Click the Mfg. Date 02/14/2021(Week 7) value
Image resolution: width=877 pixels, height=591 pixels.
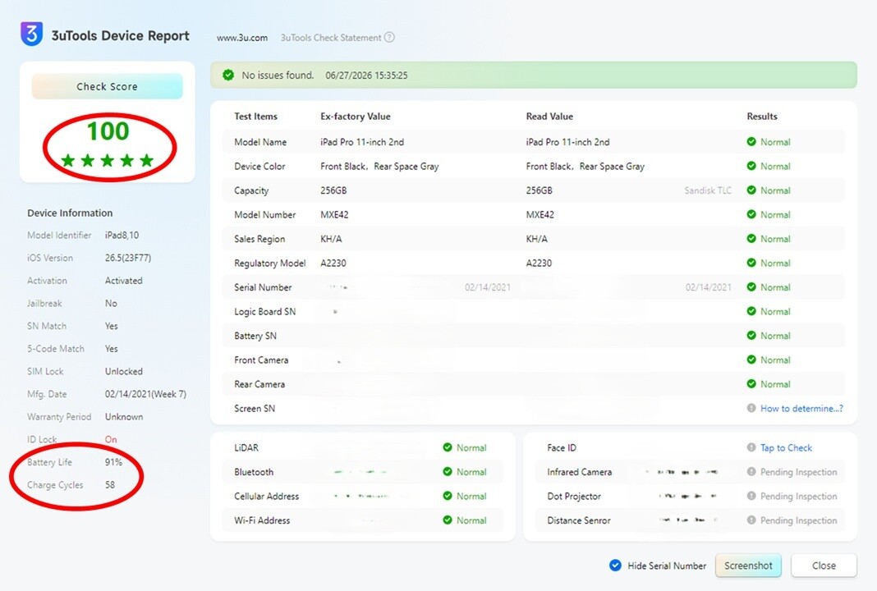coord(145,394)
